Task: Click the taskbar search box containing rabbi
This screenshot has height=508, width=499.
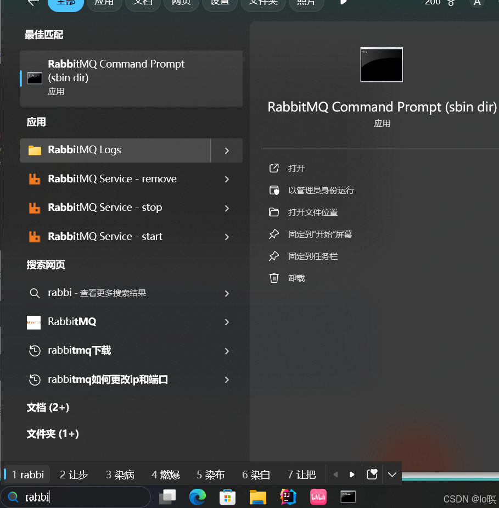Action: [76, 496]
